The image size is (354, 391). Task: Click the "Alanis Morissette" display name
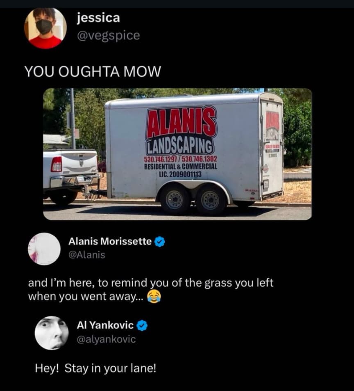coord(110,241)
